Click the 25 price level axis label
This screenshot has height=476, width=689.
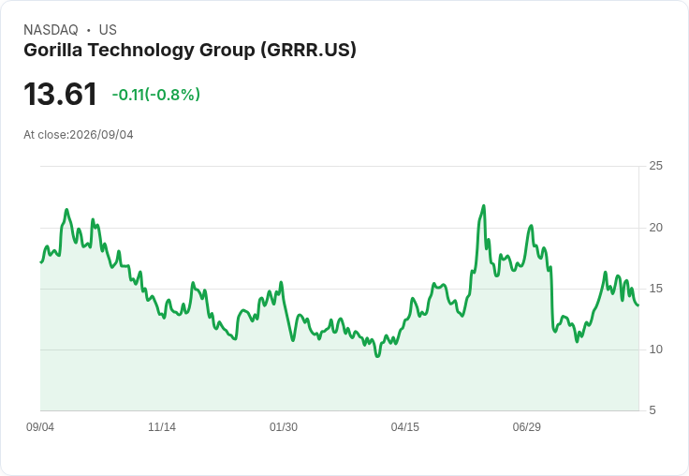pos(655,166)
